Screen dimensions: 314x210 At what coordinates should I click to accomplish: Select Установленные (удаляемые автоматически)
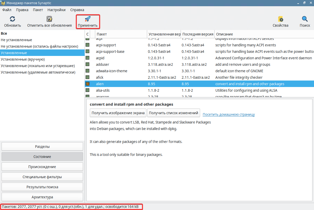tap(42, 72)
